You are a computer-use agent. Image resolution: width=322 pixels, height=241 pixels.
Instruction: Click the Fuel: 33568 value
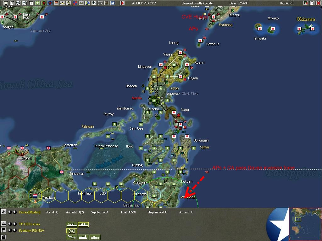(128, 212)
